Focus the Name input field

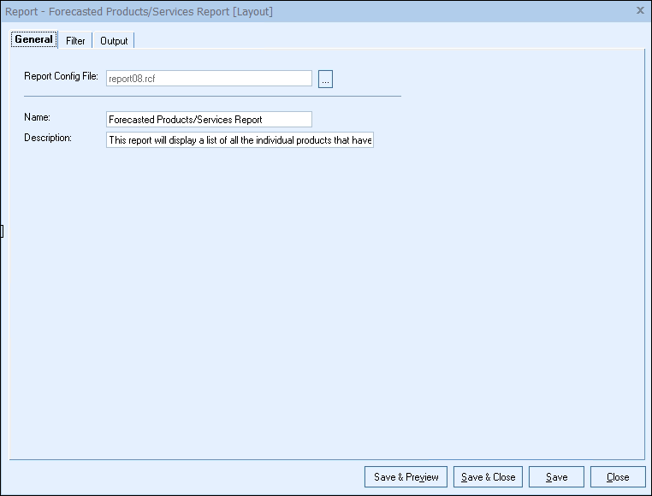[x=209, y=120]
